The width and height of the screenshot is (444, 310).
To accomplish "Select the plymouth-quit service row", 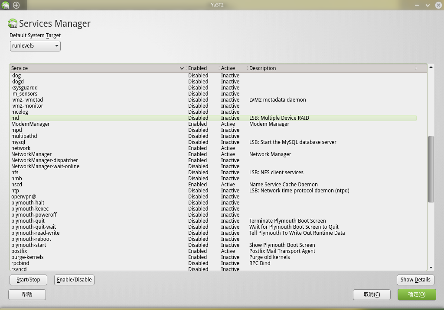I will (213, 221).
